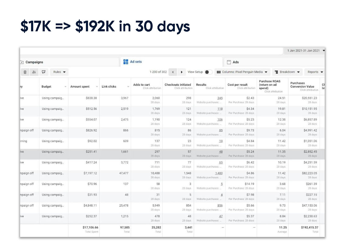Open the Reports dropdown menu
The height and width of the screenshot is (247, 357).
[315, 72]
